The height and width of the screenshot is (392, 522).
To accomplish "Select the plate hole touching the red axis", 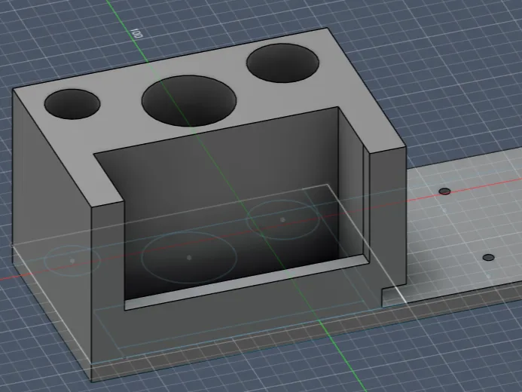I will tap(444, 191).
